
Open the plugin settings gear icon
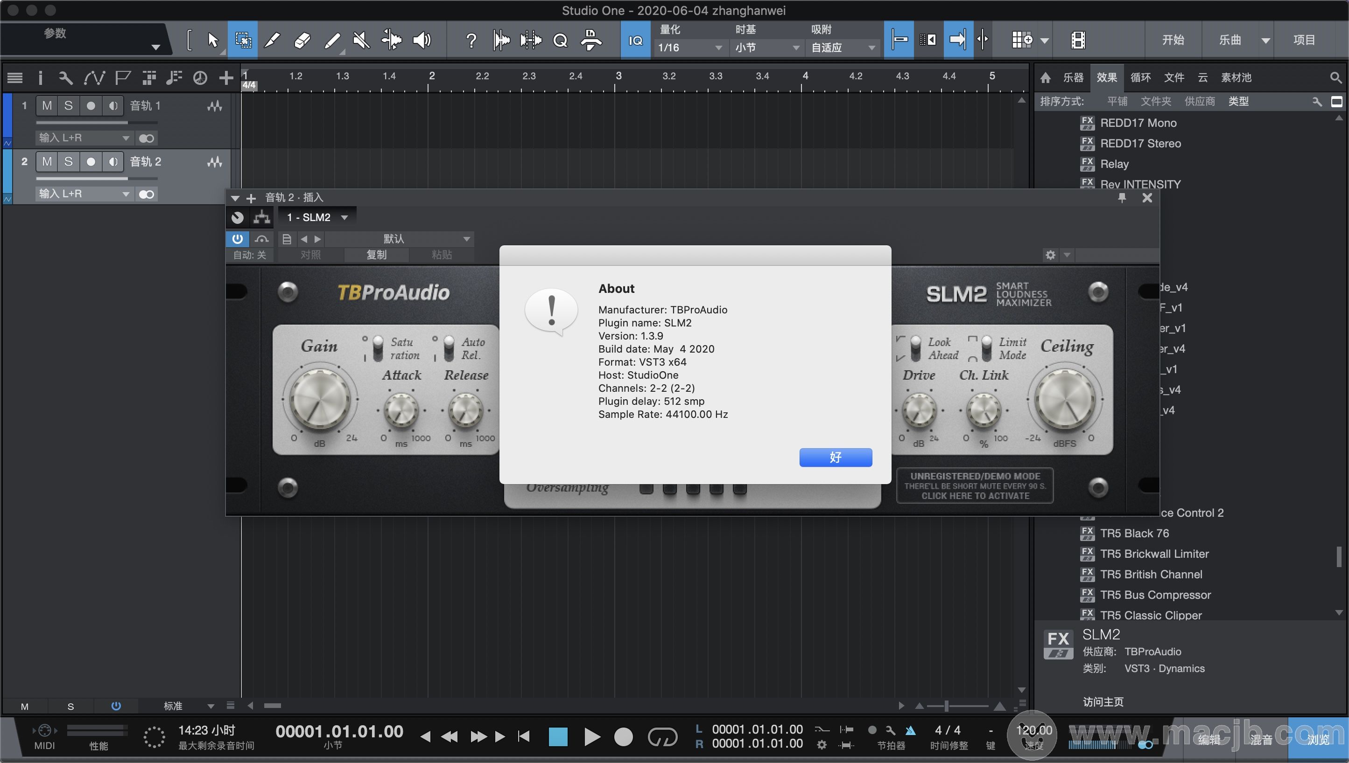click(1051, 255)
